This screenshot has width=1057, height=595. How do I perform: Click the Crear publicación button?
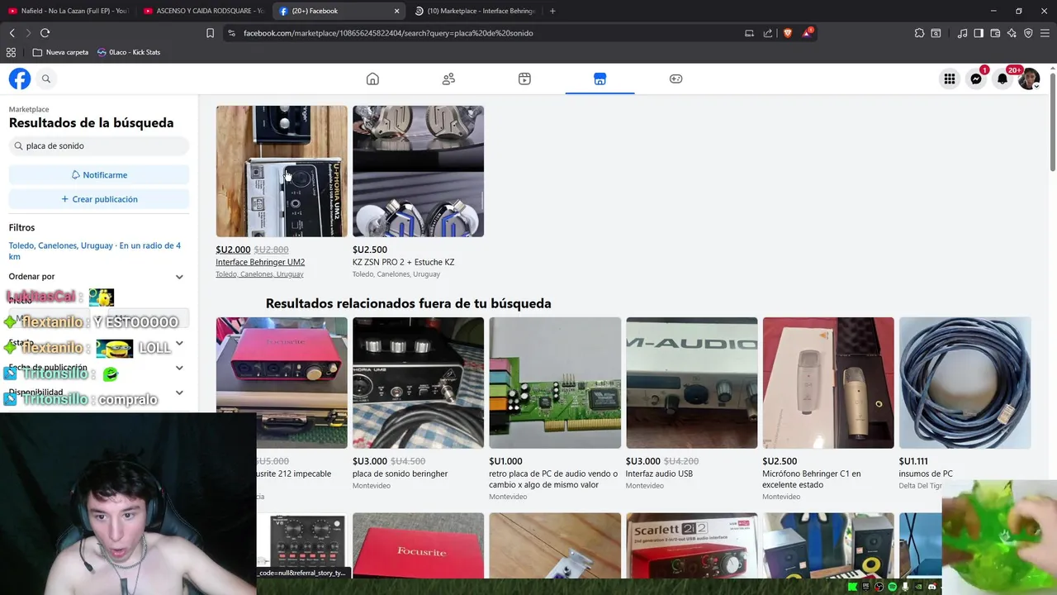(99, 199)
